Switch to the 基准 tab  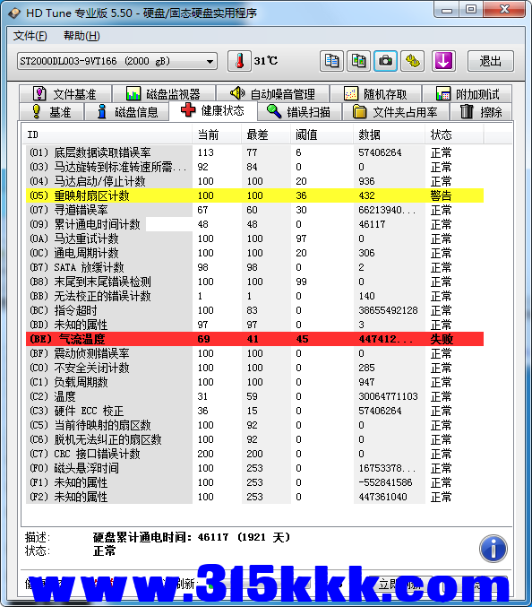[51, 112]
